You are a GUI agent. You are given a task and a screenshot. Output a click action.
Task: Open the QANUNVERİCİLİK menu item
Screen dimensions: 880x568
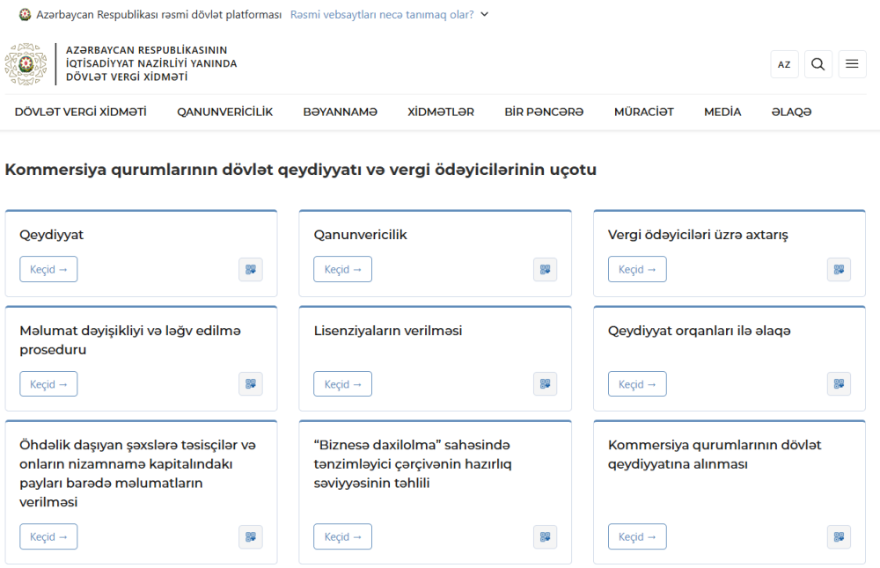click(225, 113)
